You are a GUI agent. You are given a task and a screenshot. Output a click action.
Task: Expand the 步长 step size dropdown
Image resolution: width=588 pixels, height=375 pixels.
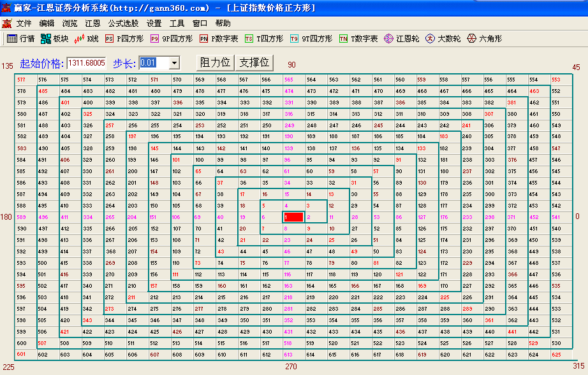pyautogui.click(x=174, y=62)
